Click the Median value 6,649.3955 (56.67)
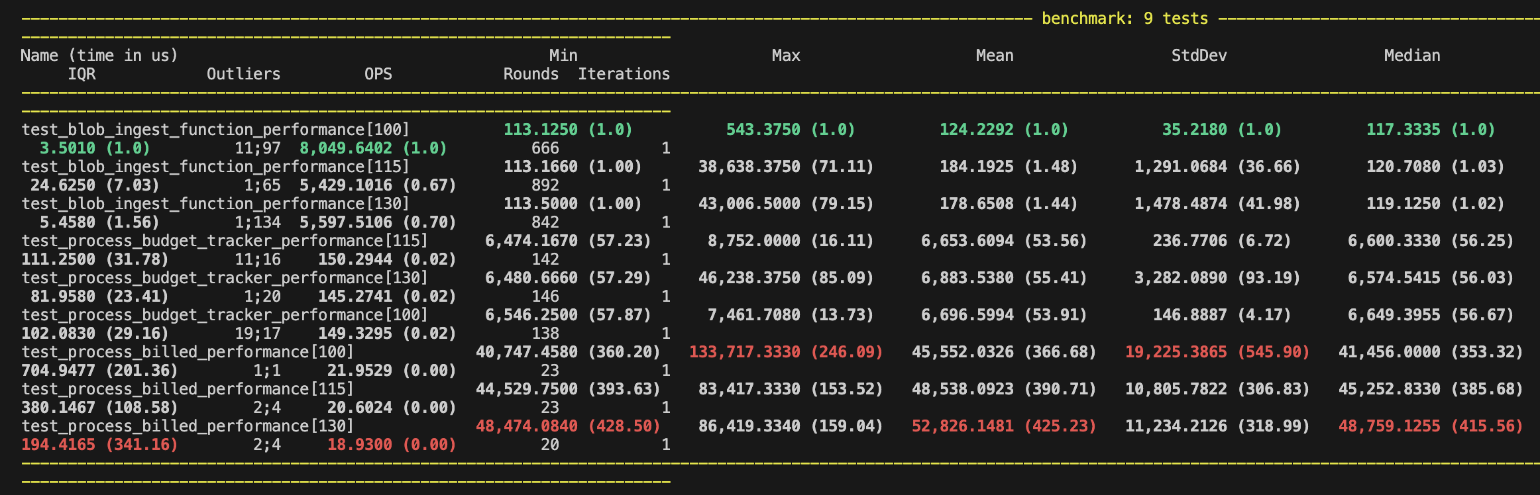 point(1431,315)
